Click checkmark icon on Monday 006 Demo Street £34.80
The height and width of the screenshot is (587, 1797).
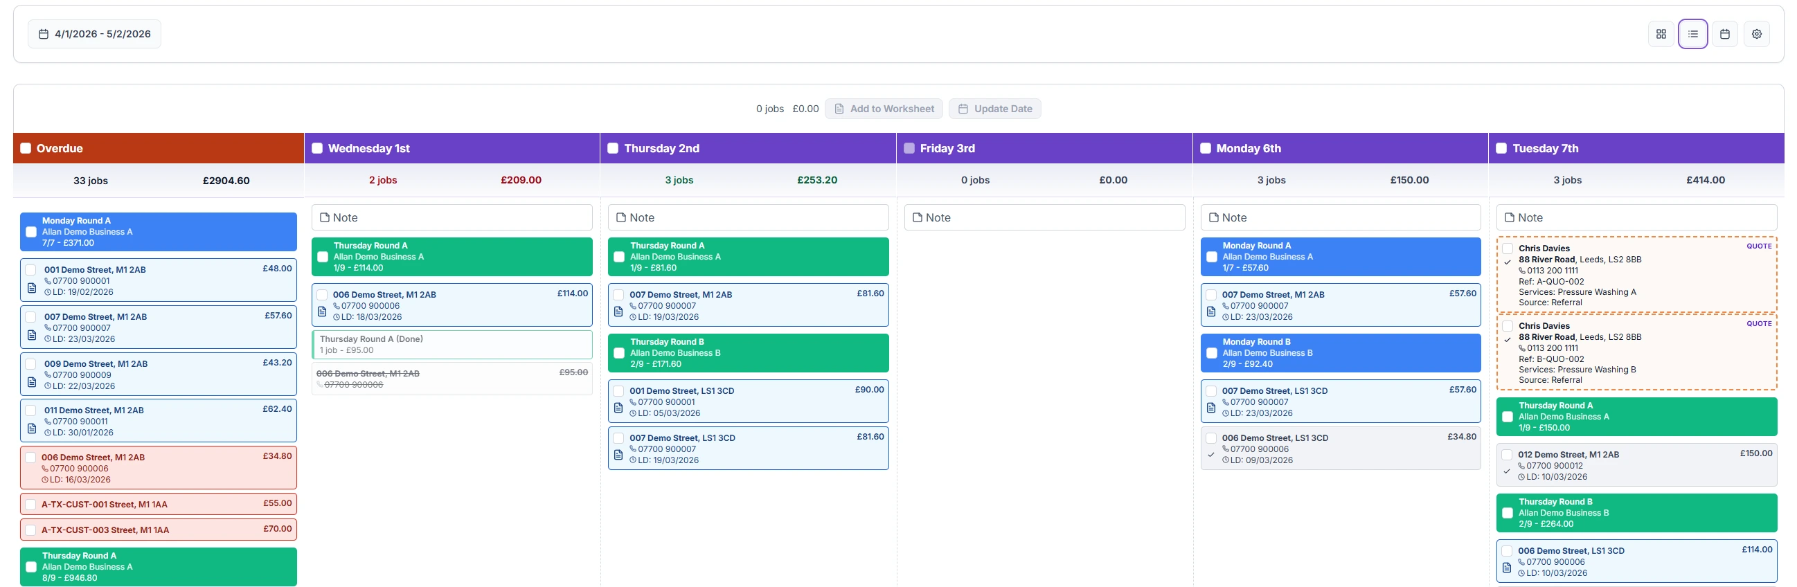1211,455
